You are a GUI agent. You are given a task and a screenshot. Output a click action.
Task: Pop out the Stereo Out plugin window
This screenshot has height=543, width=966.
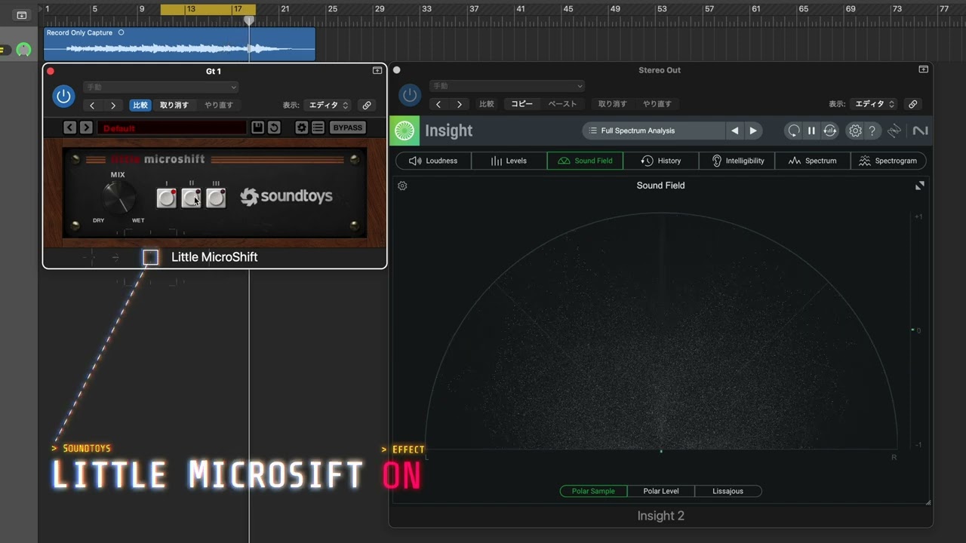(923, 69)
